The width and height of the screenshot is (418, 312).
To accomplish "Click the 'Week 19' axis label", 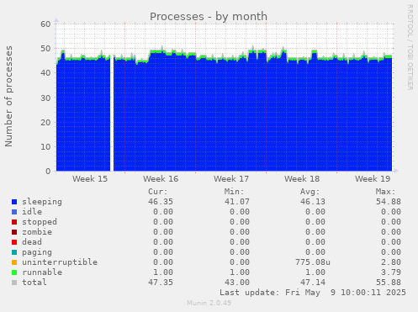I will tap(373, 179).
